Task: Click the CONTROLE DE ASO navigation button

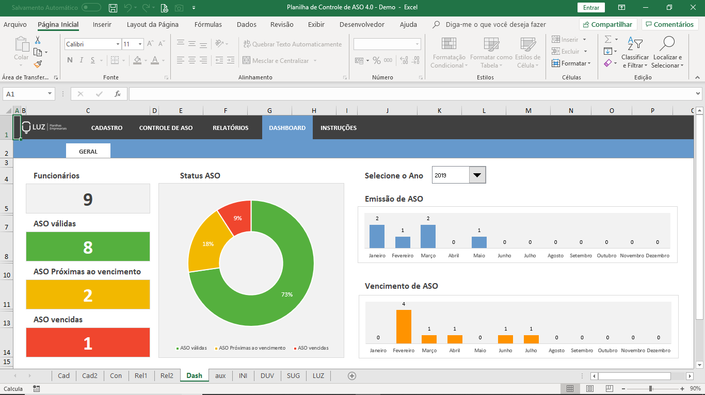Action: point(166,128)
